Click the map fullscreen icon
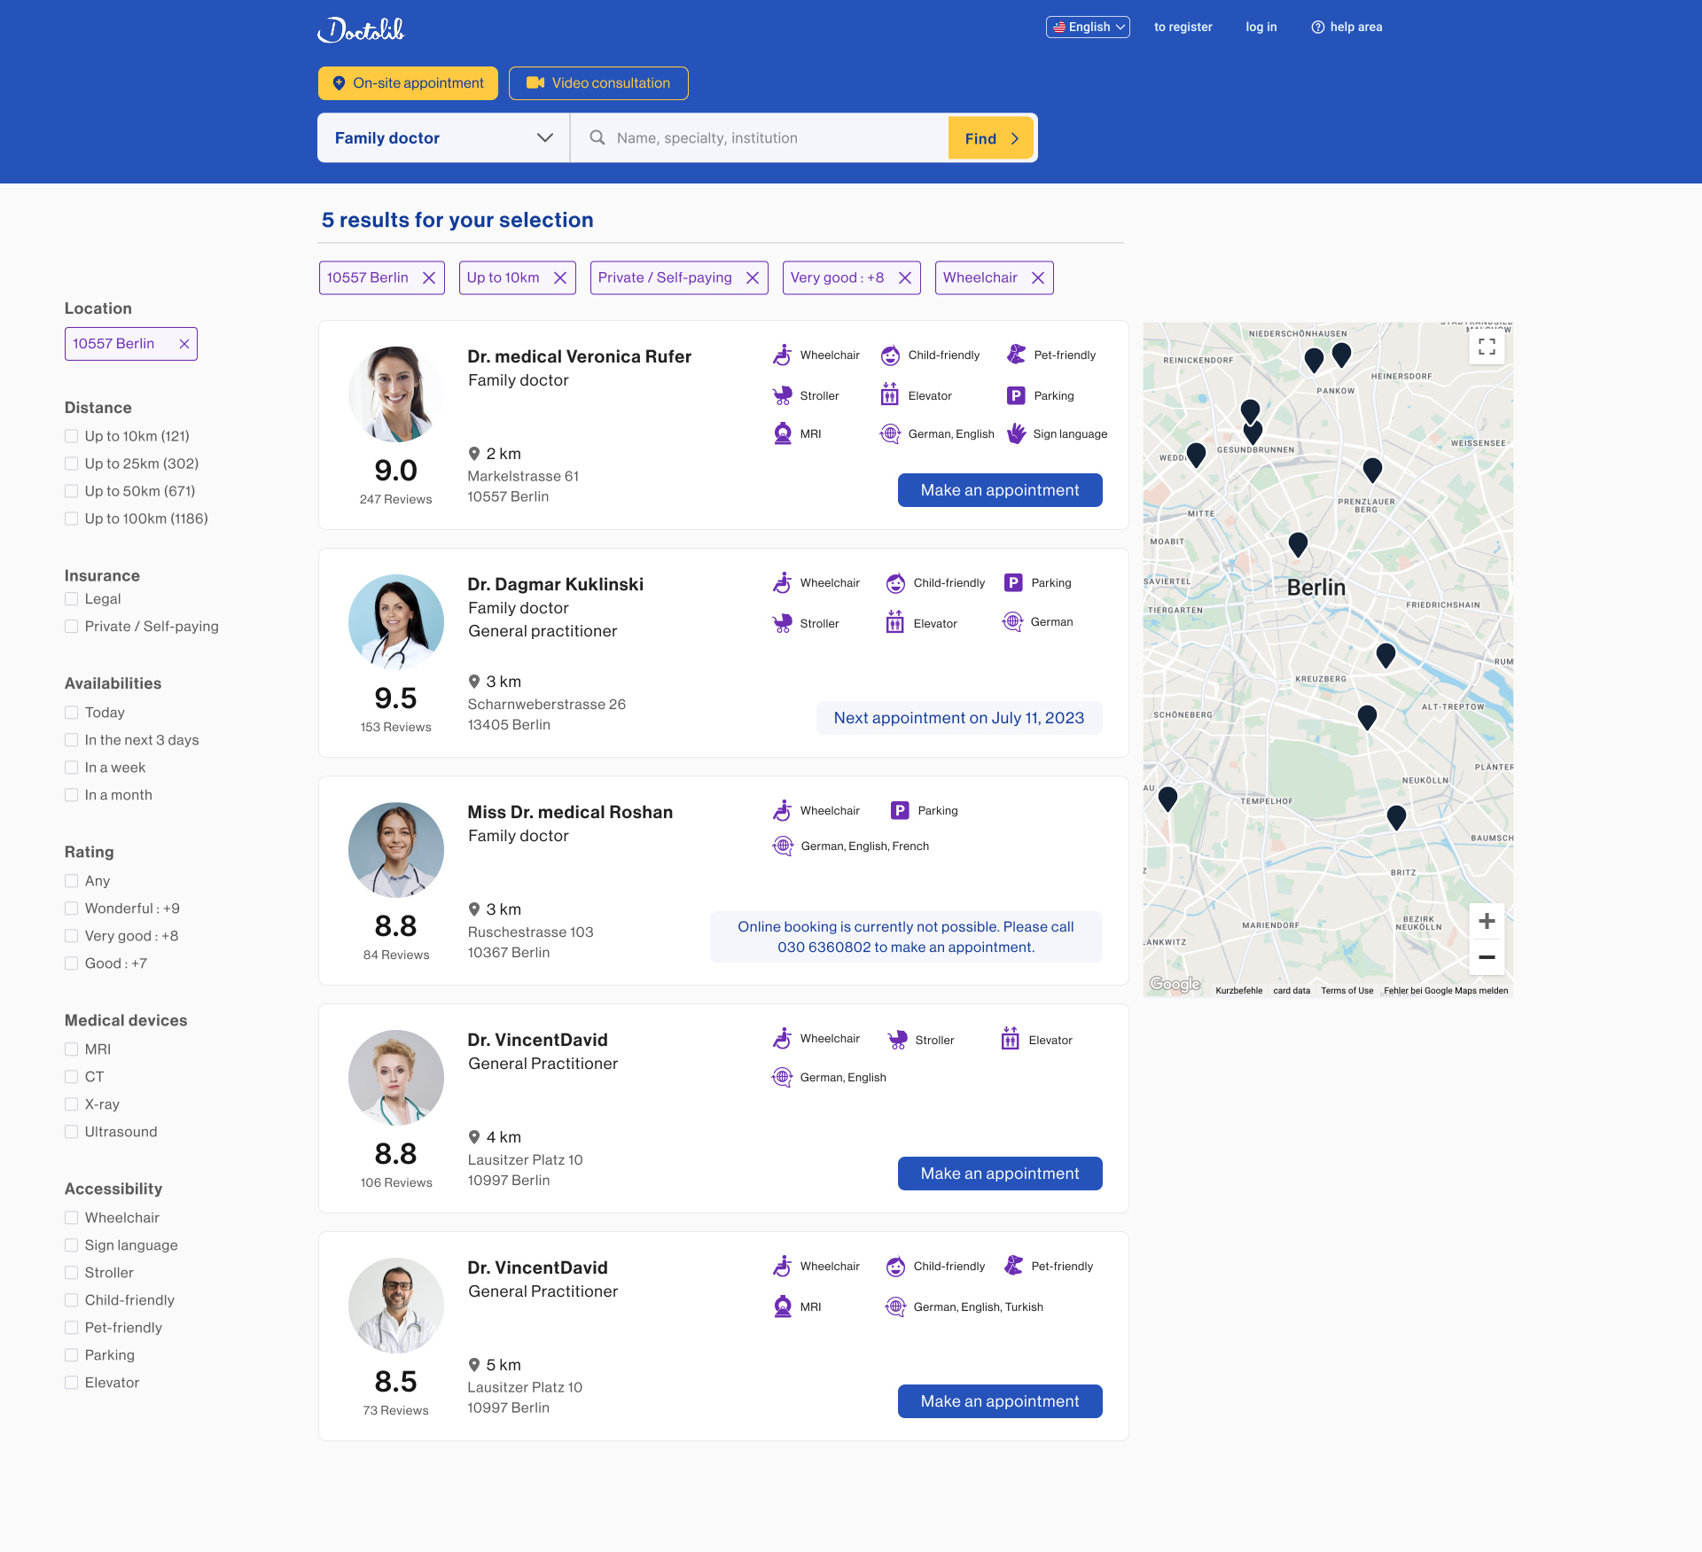This screenshot has width=1702, height=1552. point(1487,347)
